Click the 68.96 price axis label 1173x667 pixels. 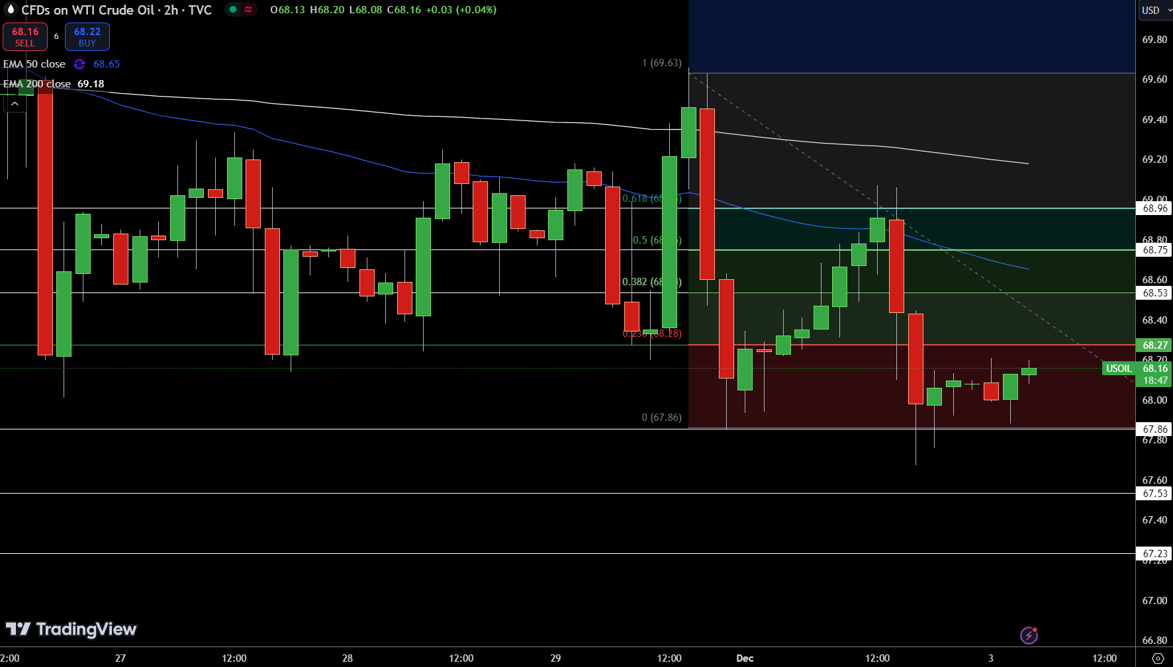tap(1155, 208)
